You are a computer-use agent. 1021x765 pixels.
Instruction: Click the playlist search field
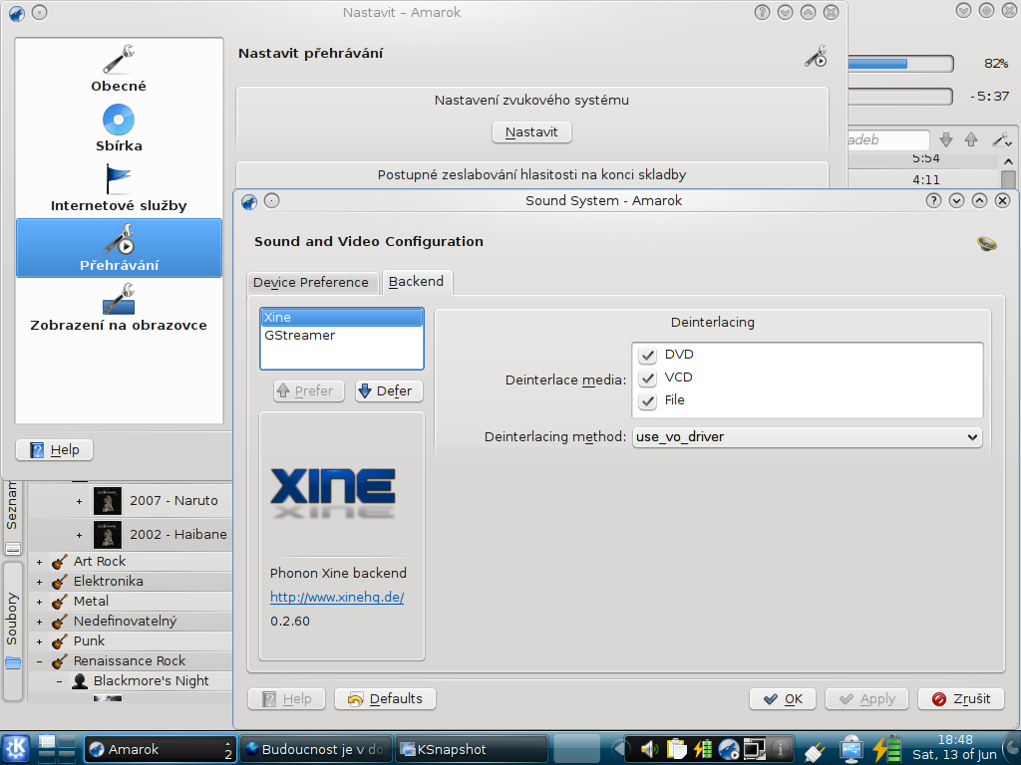click(x=888, y=139)
